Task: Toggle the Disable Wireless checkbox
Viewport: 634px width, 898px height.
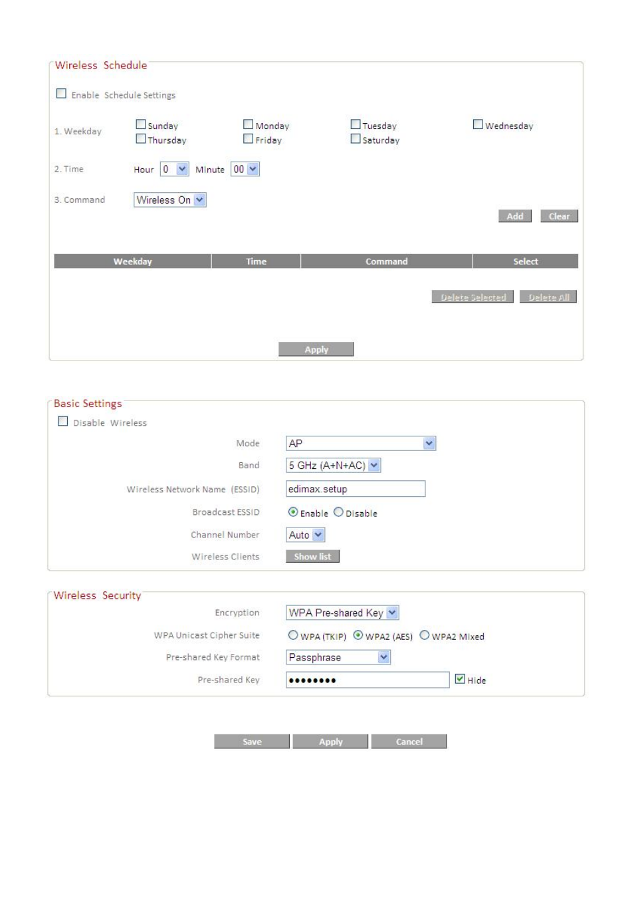Action: click(x=62, y=421)
